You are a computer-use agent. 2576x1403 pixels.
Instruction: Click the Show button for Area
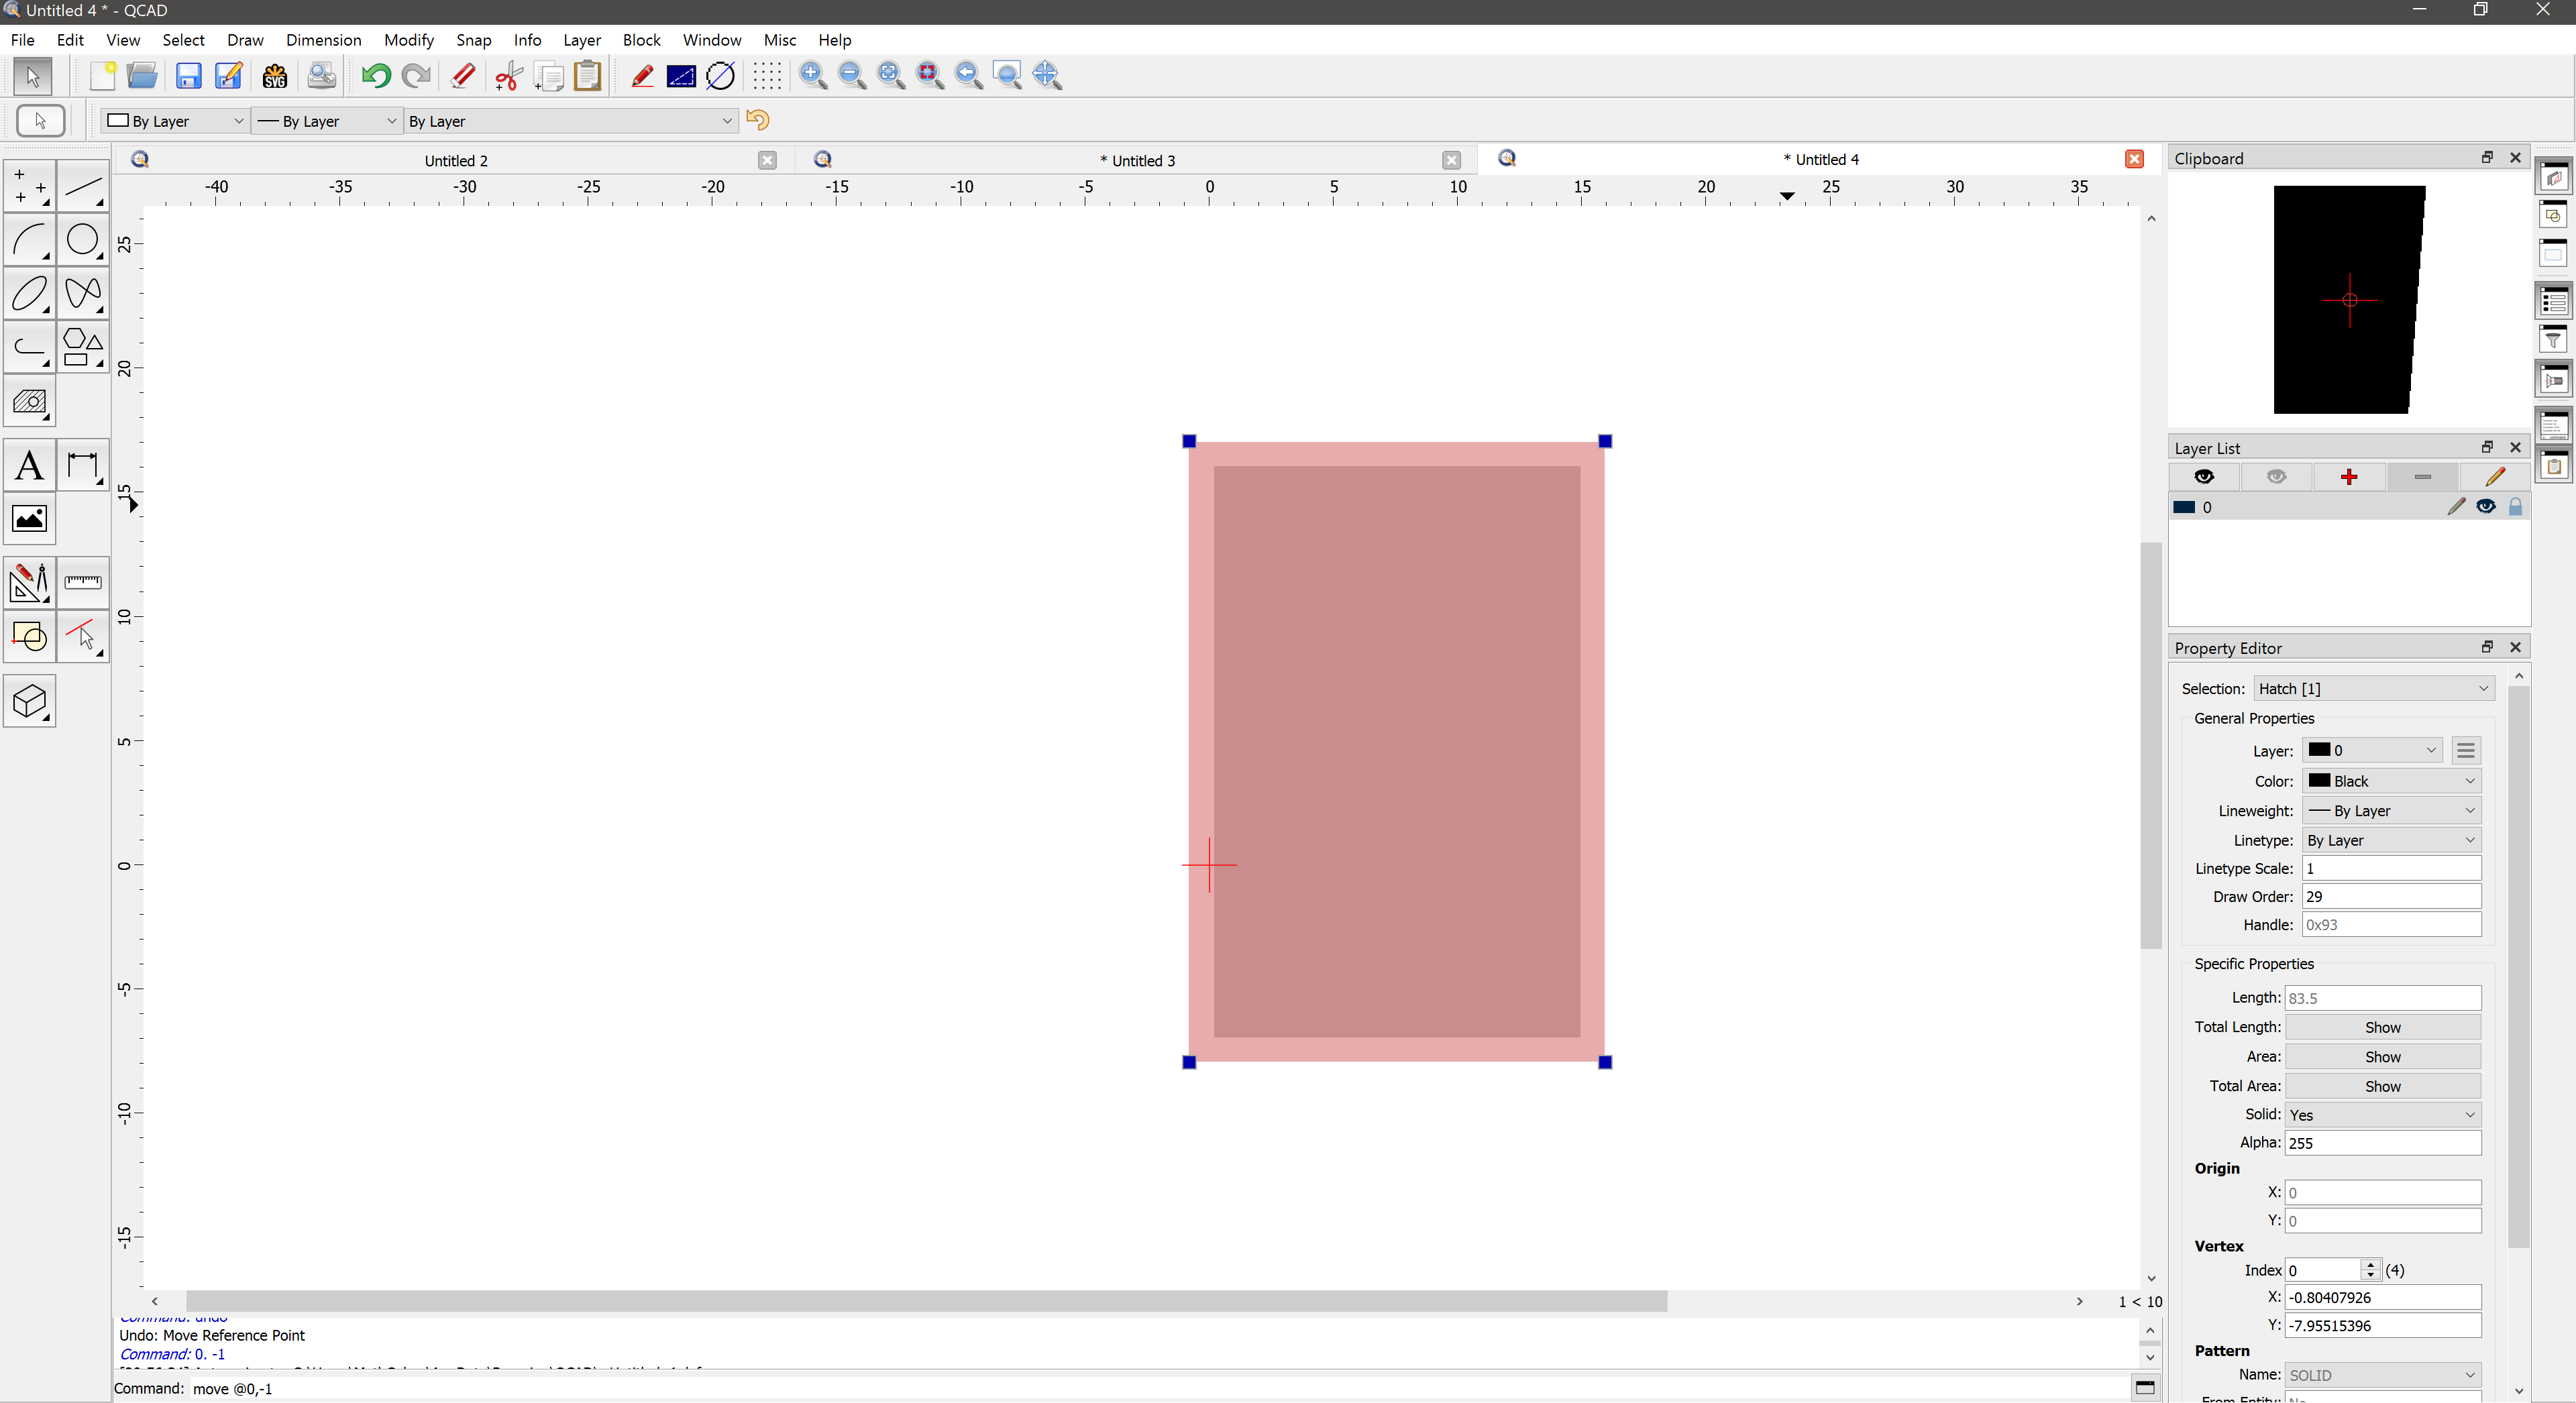tap(2382, 1057)
